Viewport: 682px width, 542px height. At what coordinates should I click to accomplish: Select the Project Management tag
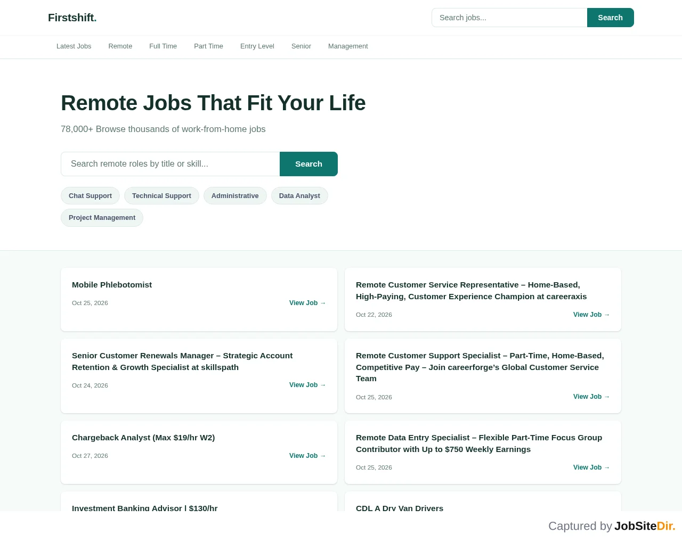[102, 218]
